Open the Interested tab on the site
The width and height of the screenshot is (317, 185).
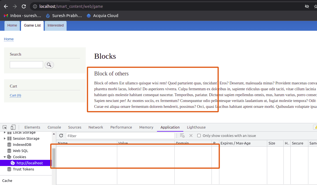click(x=55, y=25)
